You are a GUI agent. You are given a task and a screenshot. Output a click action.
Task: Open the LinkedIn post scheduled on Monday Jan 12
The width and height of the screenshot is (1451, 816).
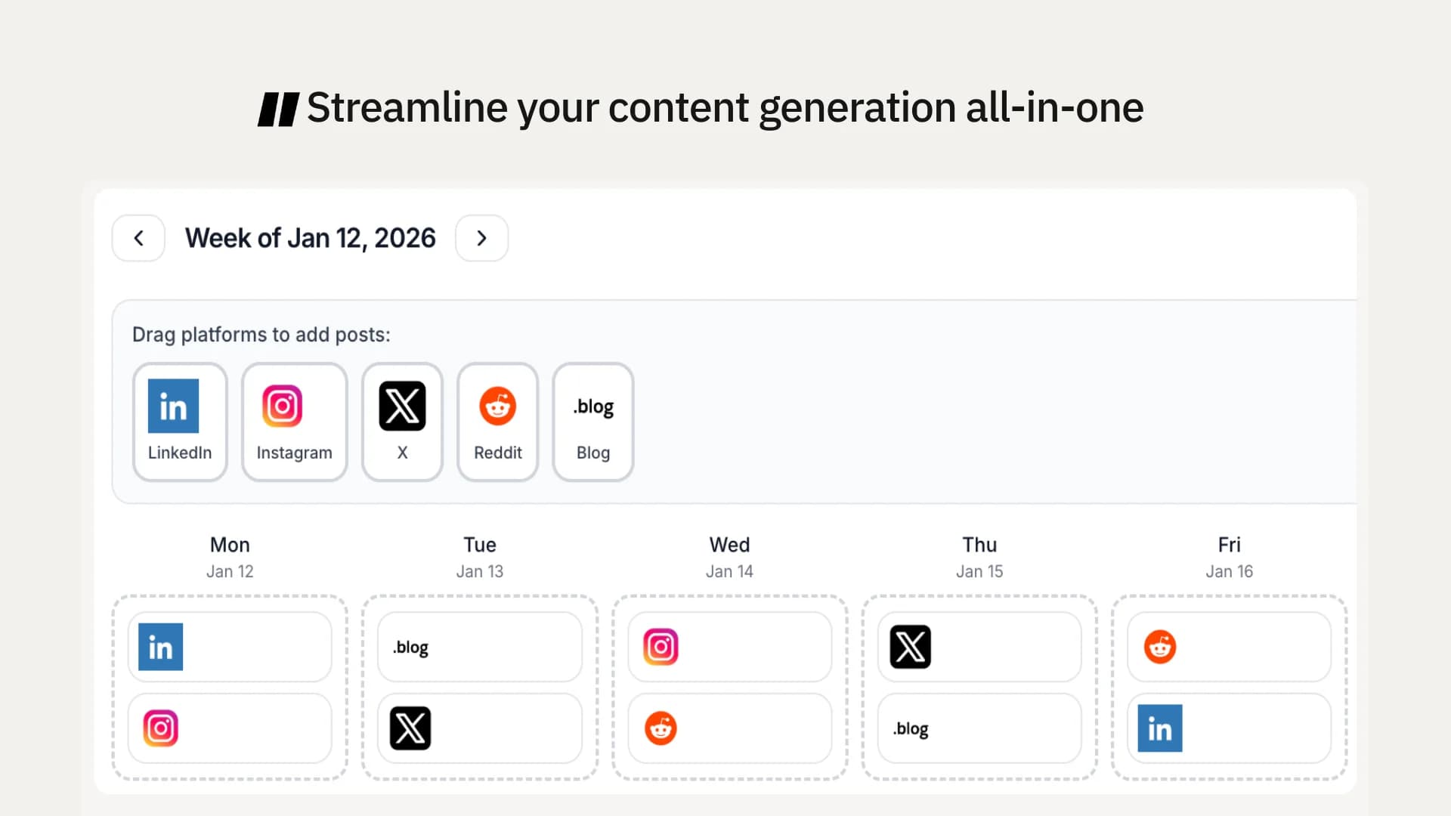click(x=230, y=646)
